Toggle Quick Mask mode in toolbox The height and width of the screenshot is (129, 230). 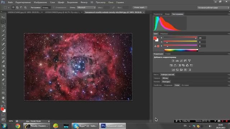point(3,115)
